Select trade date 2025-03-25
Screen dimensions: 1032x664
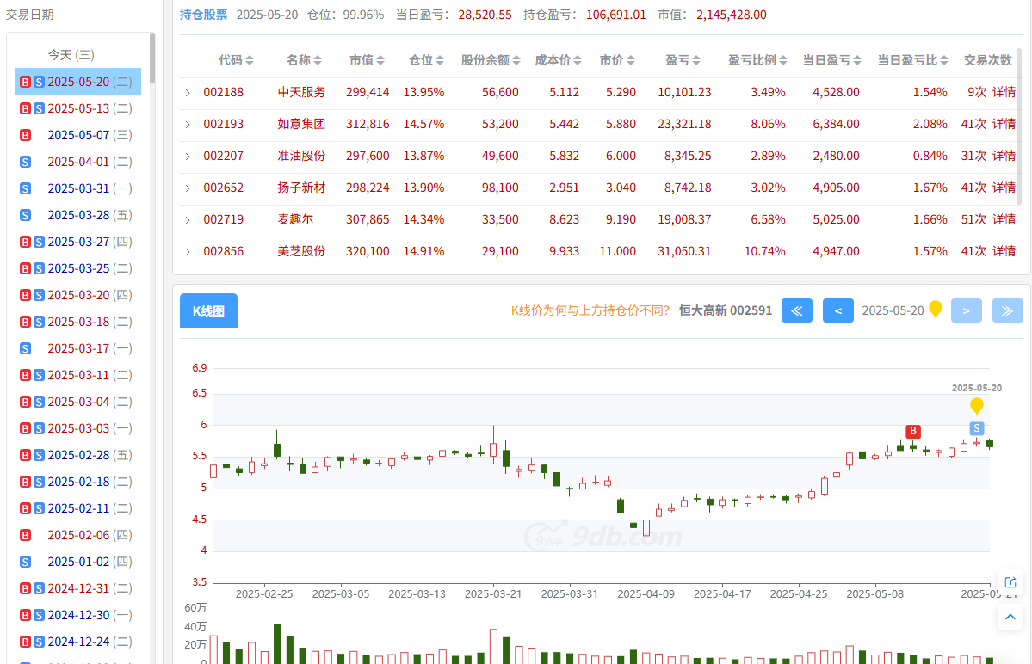coord(78,269)
